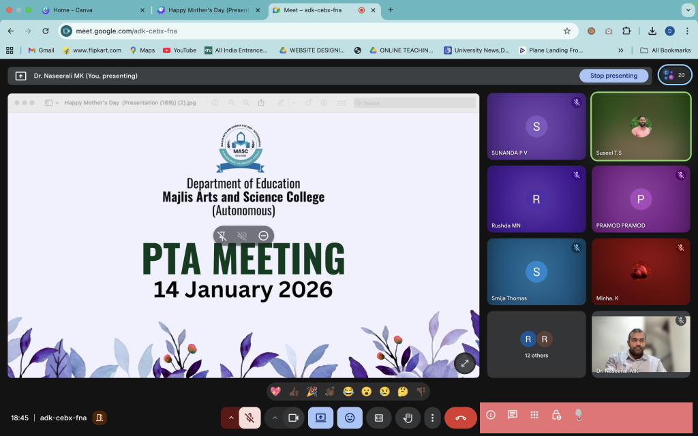Open meeting details info icon
This screenshot has width=698, height=436.
coord(490,415)
